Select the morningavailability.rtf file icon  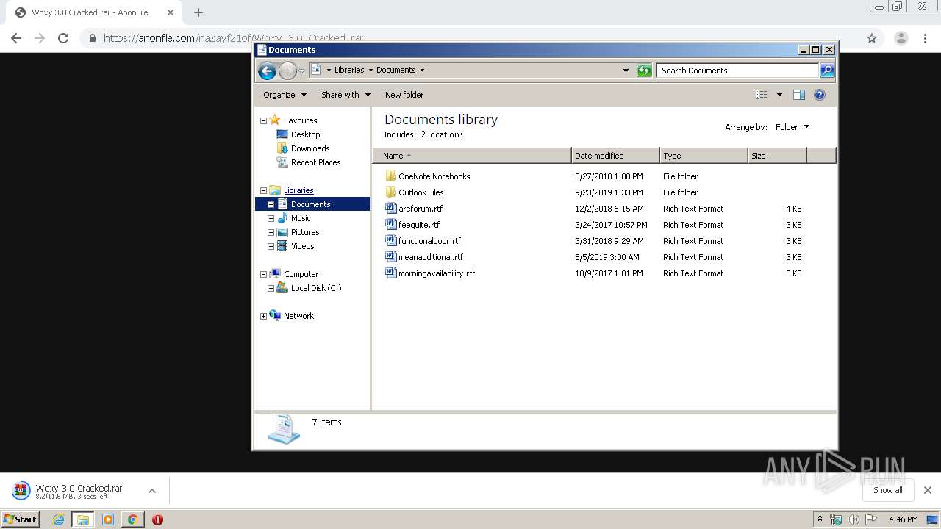(x=391, y=273)
